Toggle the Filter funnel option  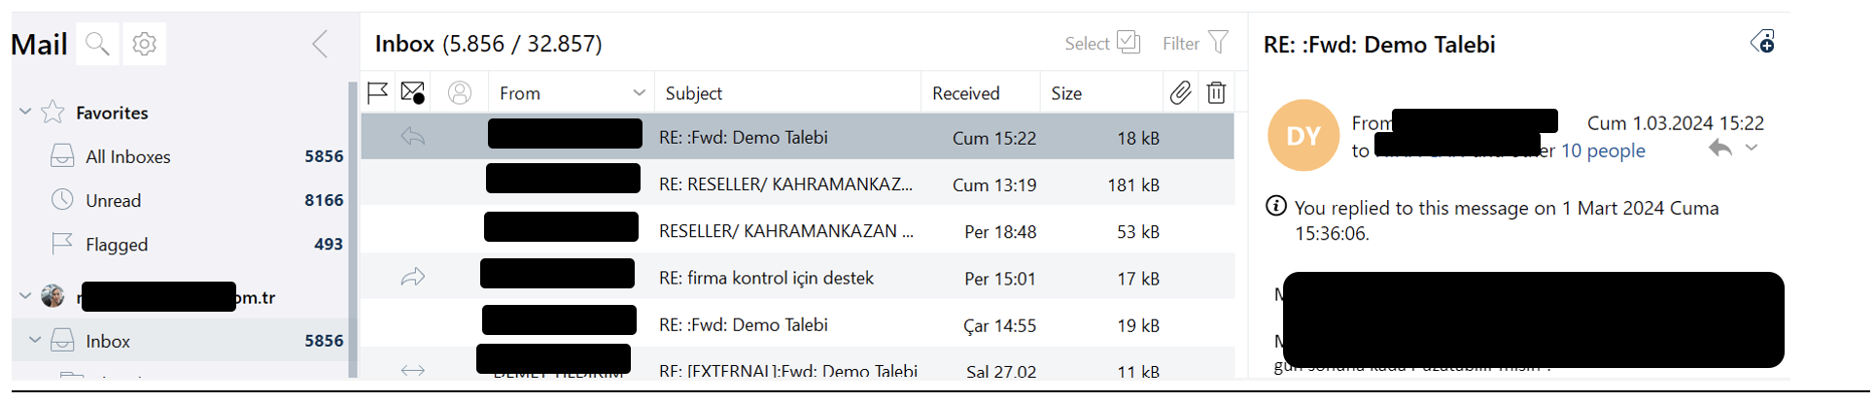1218,43
